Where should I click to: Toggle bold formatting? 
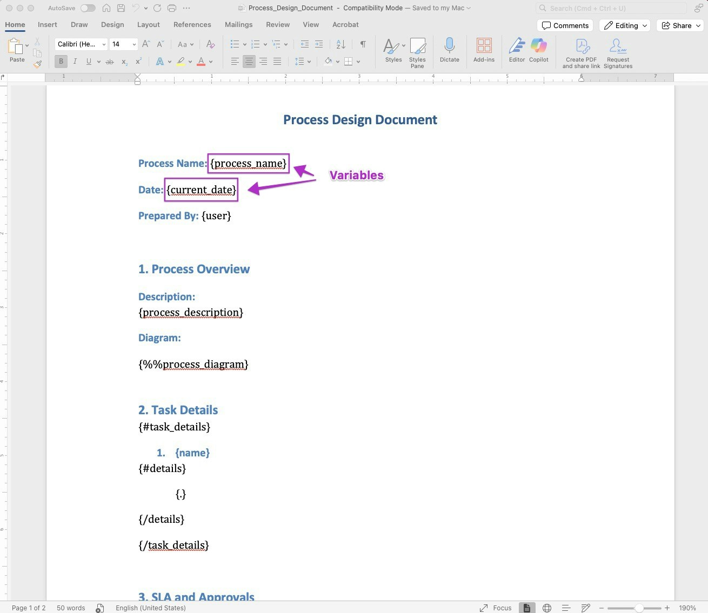61,61
